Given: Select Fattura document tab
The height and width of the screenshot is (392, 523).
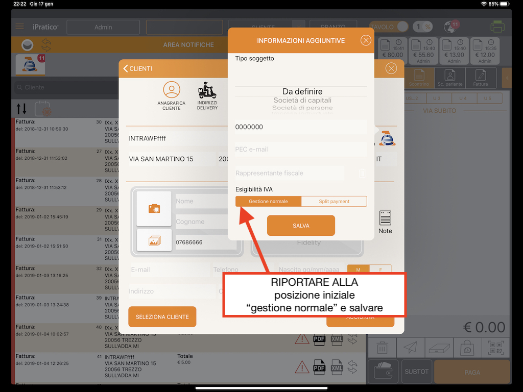Looking at the screenshot, I should pyautogui.click(x=480, y=78).
